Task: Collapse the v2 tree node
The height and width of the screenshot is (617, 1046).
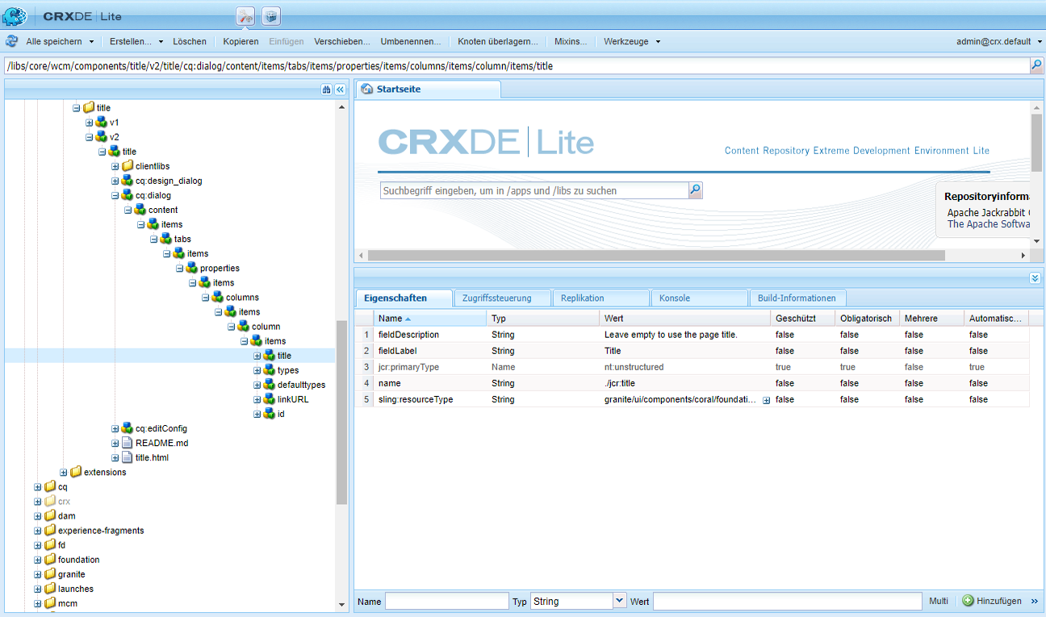Action: click(x=90, y=137)
